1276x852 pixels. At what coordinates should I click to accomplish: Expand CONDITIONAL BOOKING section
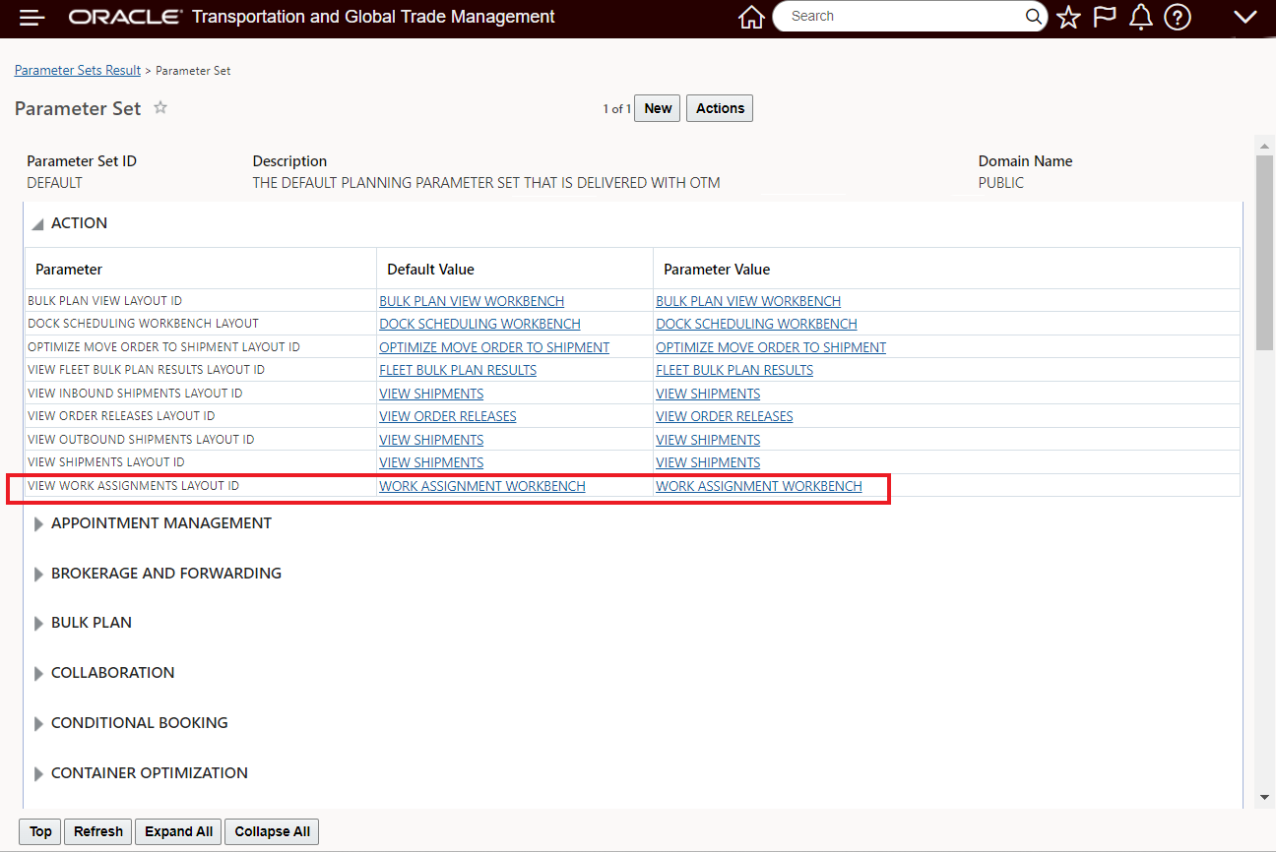tap(39, 724)
